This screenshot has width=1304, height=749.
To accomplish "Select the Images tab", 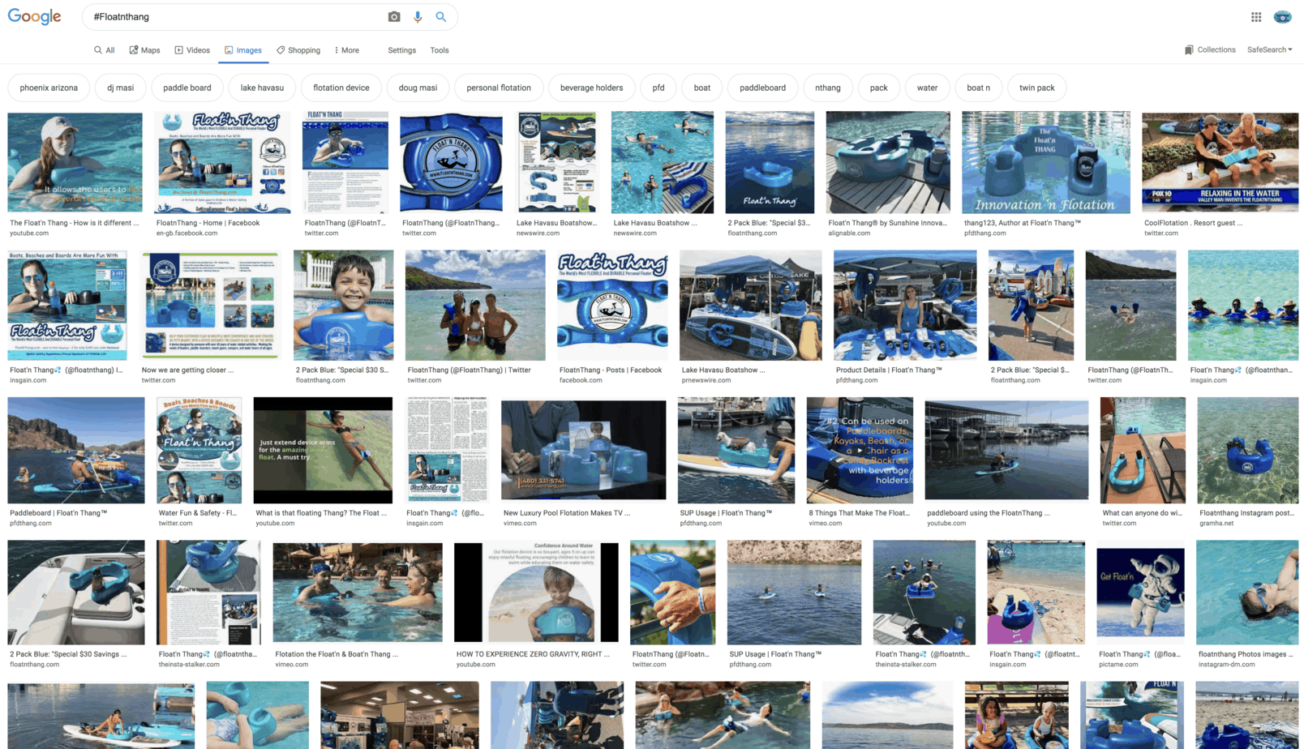I will pyautogui.click(x=243, y=50).
